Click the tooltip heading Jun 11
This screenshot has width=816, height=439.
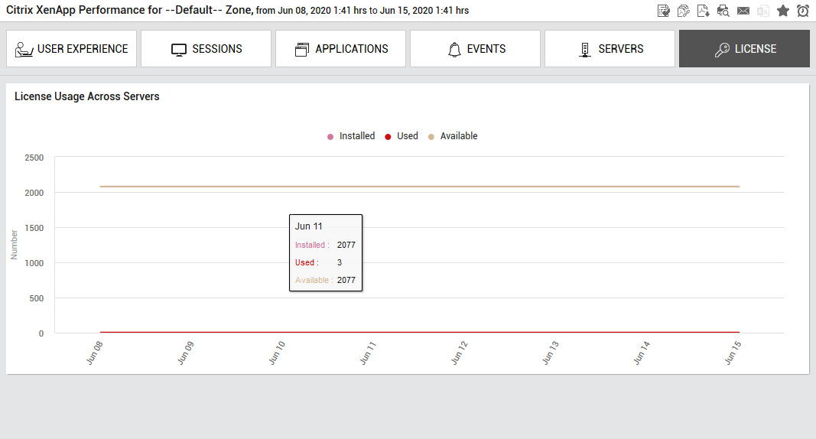point(309,226)
